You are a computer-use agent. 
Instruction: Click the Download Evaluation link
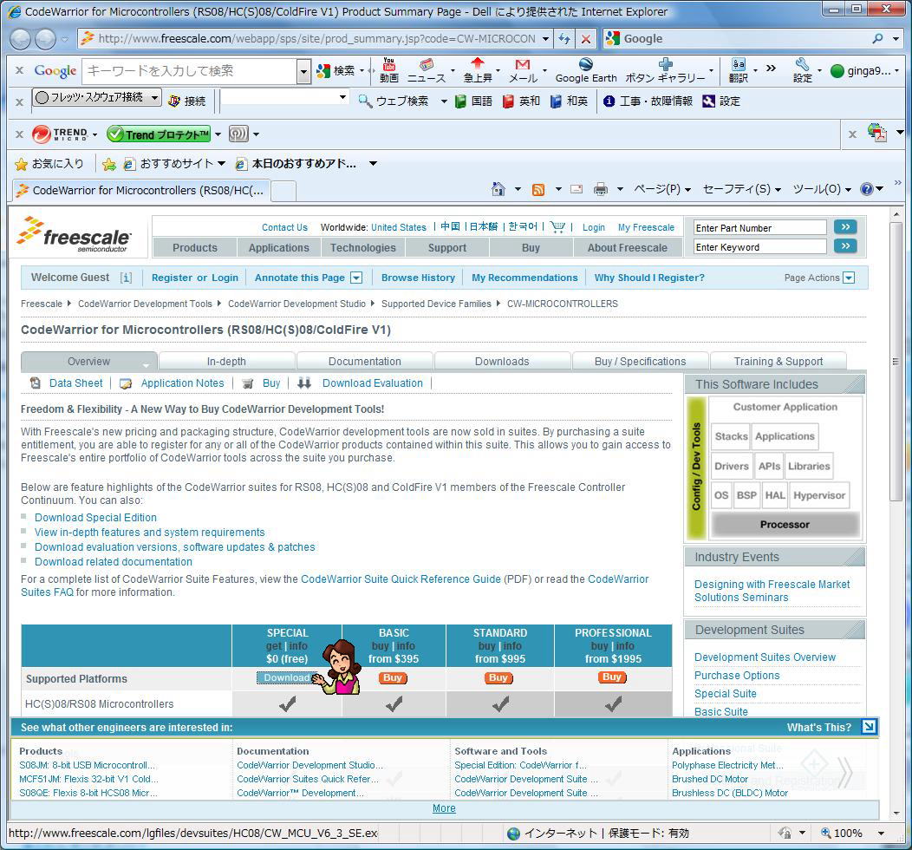tap(372, 383)
